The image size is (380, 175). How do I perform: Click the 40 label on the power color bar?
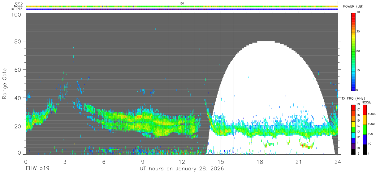pos(358,12)
